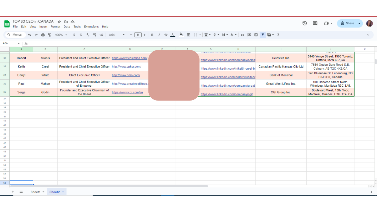377x212 pixels.
Task: Search the Menus box
Action: point(16,35)
